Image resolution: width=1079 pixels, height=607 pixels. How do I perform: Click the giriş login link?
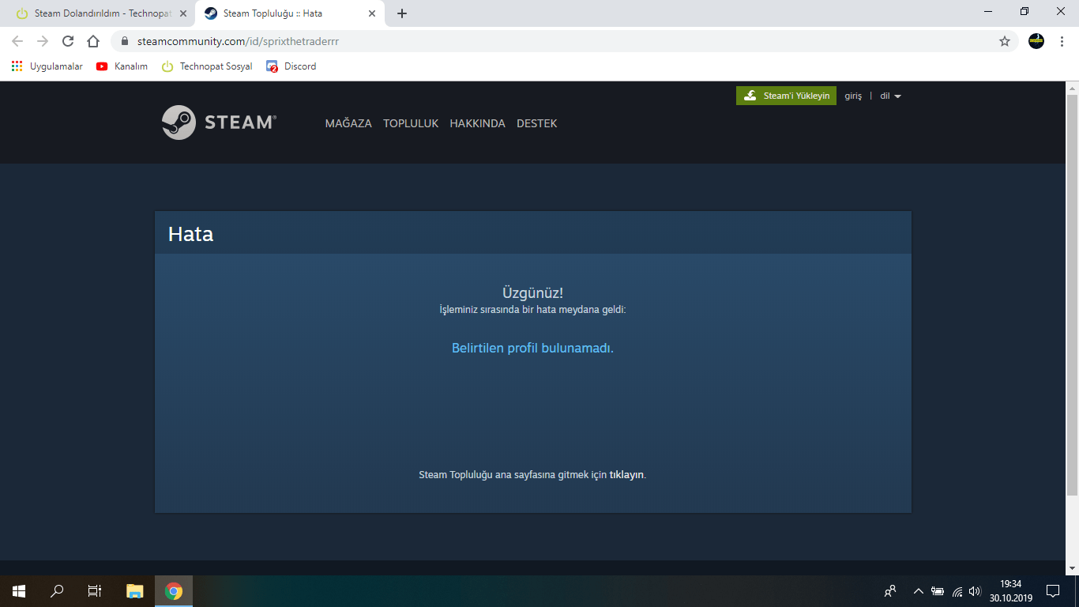coord(853,96)
